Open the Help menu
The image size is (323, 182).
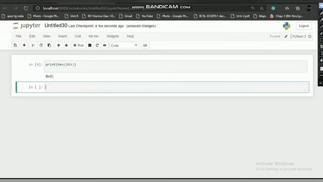(x=130, y=36)
